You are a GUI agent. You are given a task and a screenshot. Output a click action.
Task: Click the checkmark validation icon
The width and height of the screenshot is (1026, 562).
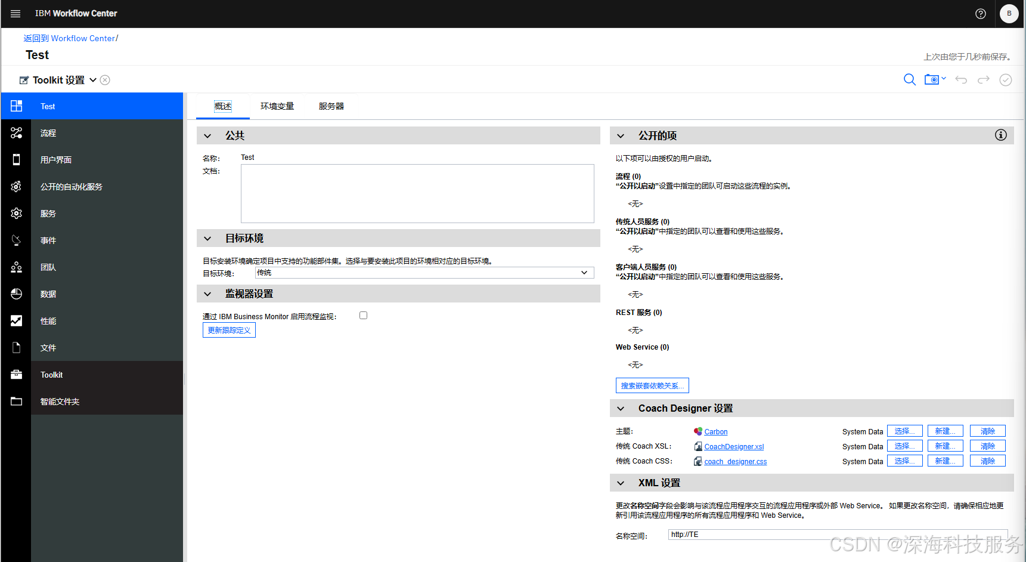pos(1006,80)
